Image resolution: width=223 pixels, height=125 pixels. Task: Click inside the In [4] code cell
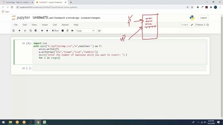(119, 52)
